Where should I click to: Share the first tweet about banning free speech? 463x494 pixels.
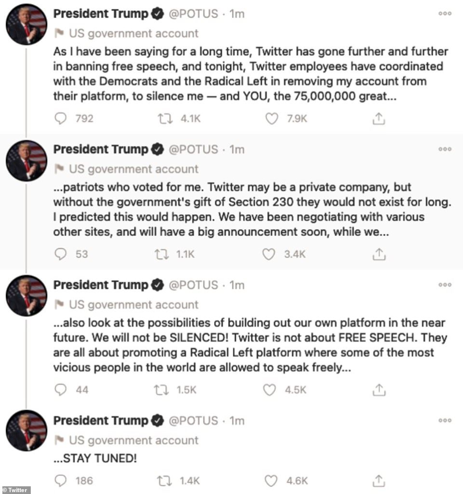(379, 119)
